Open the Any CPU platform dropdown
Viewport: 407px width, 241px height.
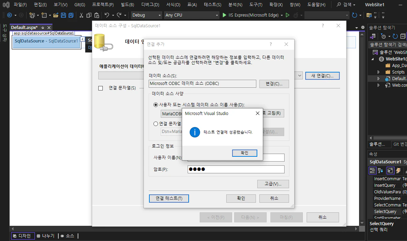pyautogui.click(x=217, y=15)
